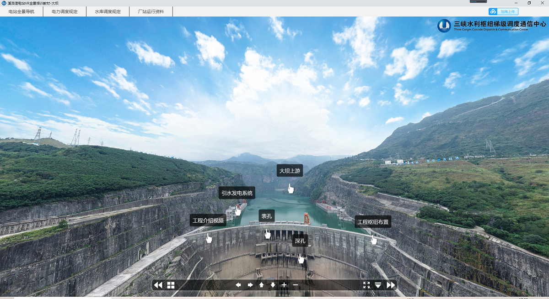Open the scene thumbnails grid icon

pyautogui.click(x=171, y=285)
